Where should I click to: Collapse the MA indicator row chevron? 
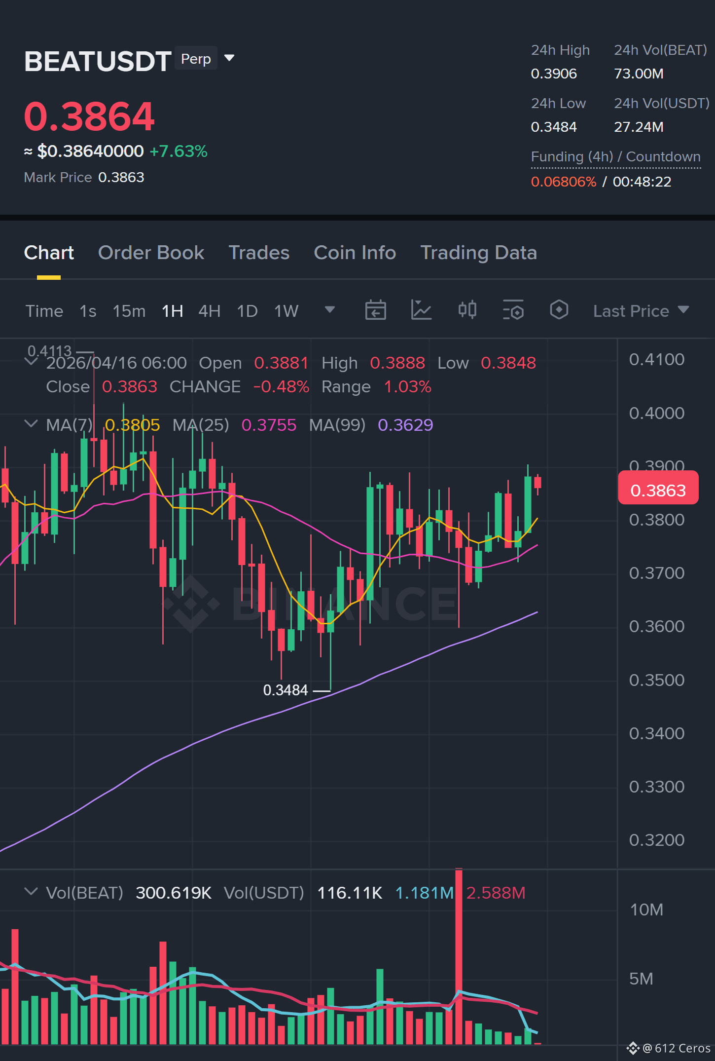(x=31, y=424)
